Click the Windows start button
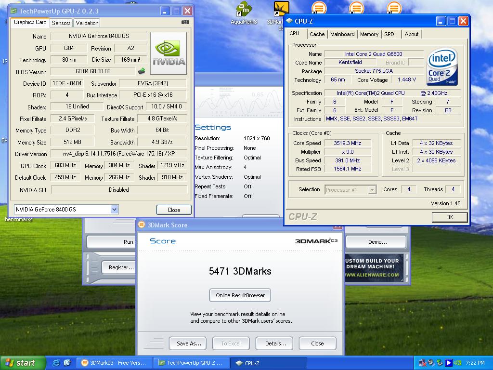The height and width of the screenshot is (370, 493). click(23, 363)
